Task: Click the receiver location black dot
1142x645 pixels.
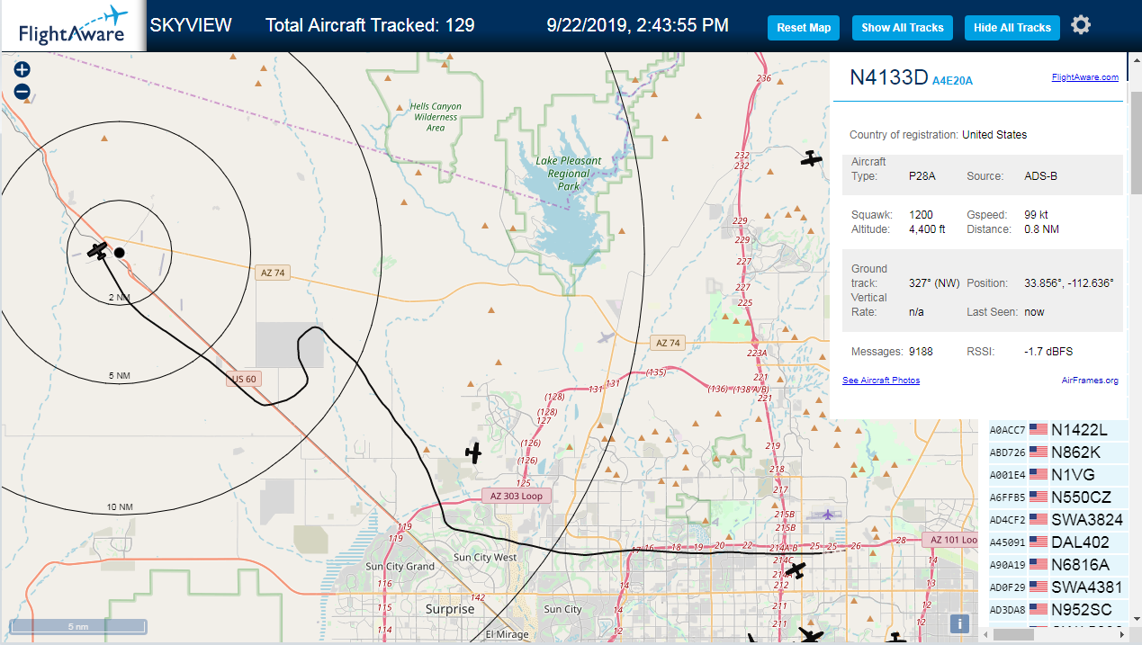Action: point(119,253)
